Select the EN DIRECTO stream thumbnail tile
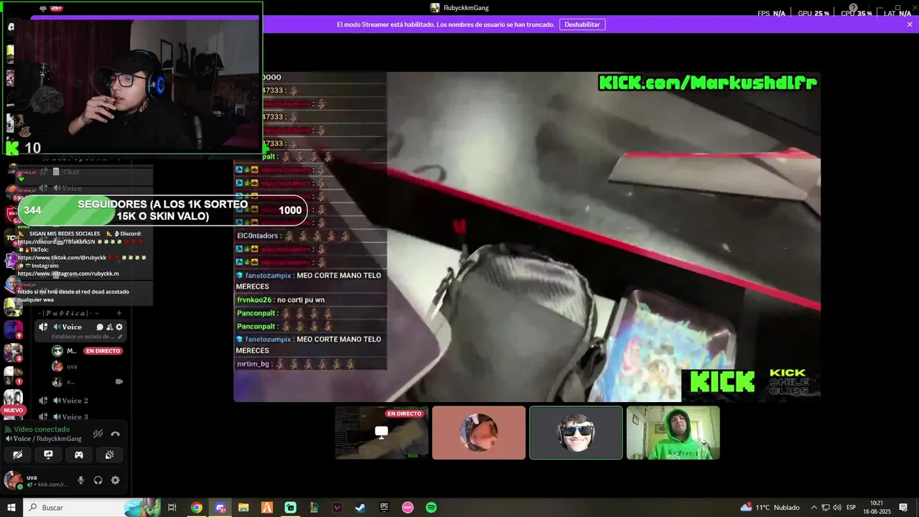919x517 pixels. [382, 433]
